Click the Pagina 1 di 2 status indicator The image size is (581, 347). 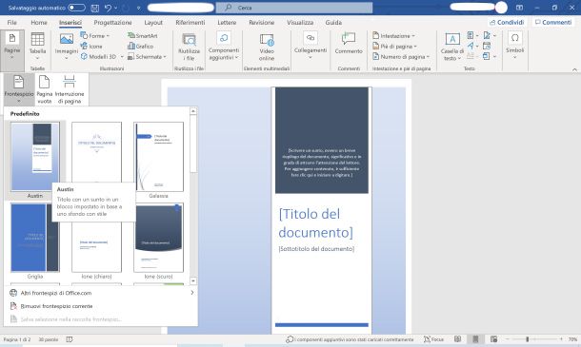(17, 339)
